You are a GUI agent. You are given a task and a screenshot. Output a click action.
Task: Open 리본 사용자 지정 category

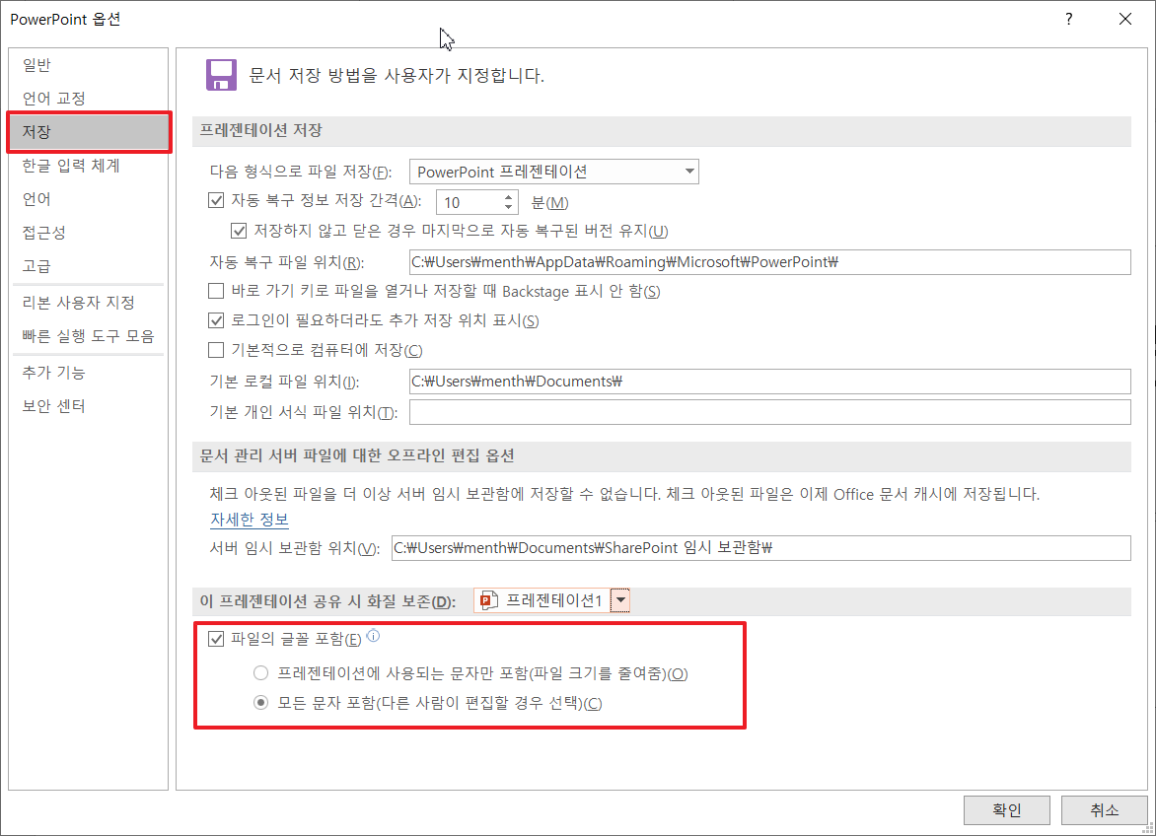point(89,302)
